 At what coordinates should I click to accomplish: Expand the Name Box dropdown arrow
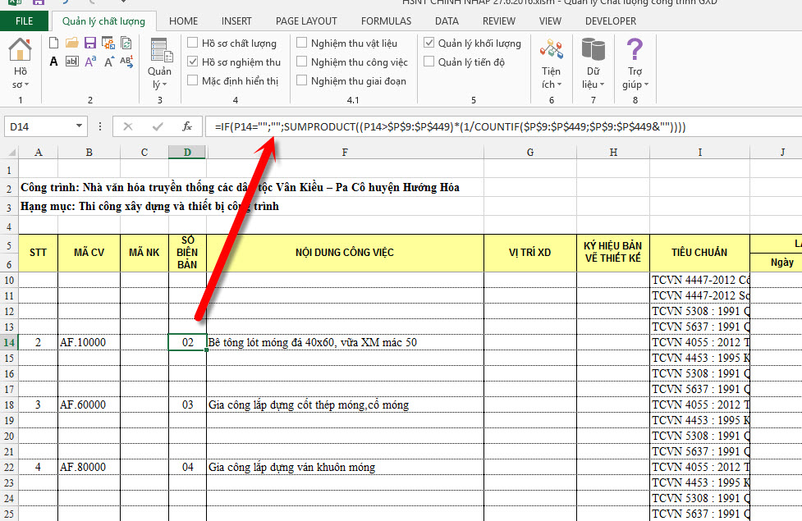(79, 126)
